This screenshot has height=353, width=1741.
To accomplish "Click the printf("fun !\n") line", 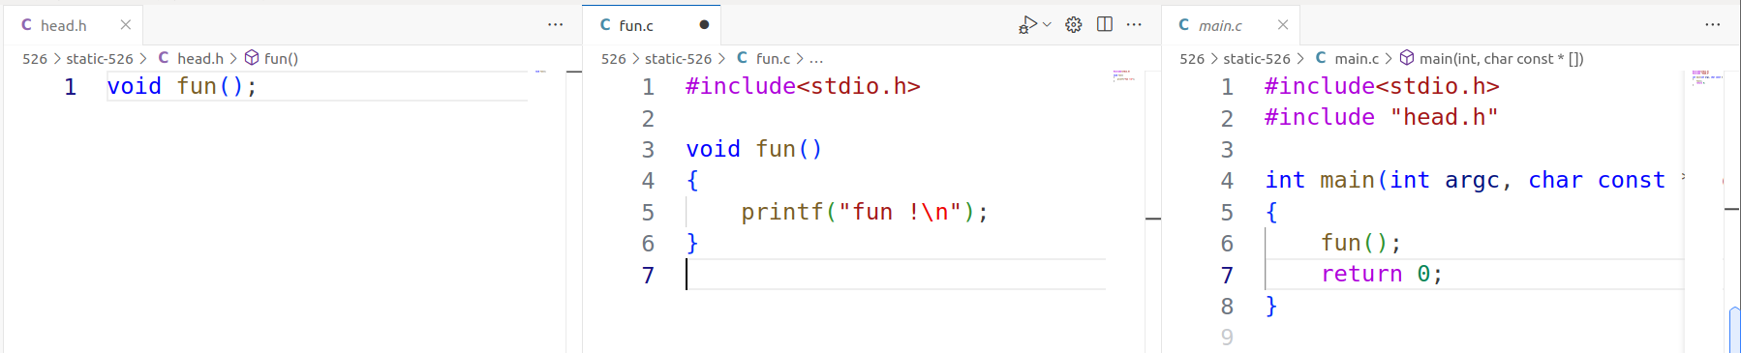I will [865, 212].
